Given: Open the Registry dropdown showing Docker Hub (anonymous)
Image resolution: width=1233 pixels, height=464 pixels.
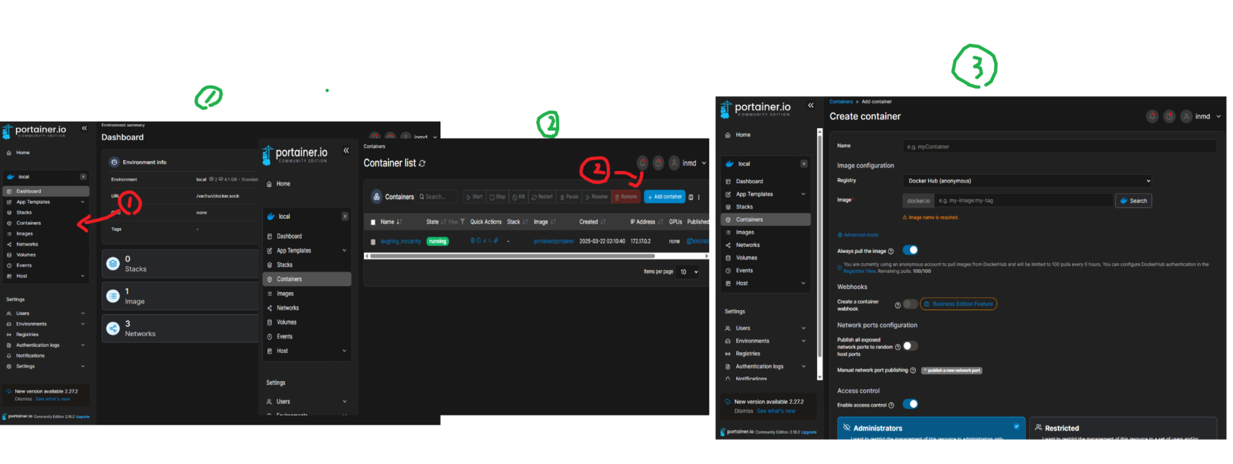Looking at the screenshot, I should 1027,181.
